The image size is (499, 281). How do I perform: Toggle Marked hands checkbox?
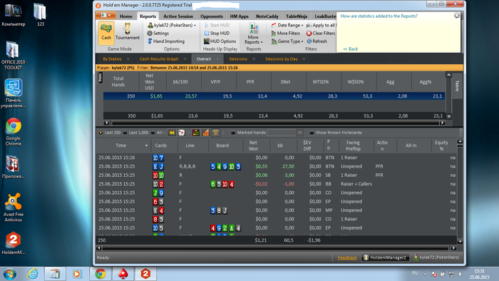pyautogui.click(x=233, y=133)
